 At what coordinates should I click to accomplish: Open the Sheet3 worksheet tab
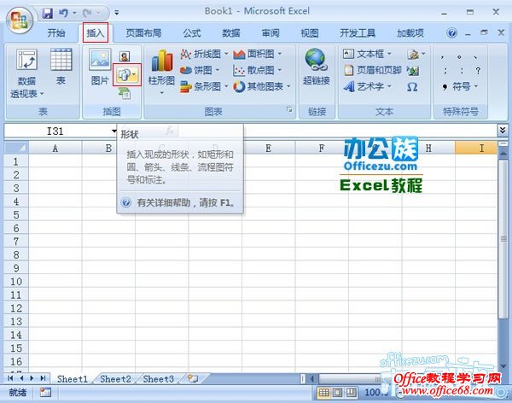point(159,379)
